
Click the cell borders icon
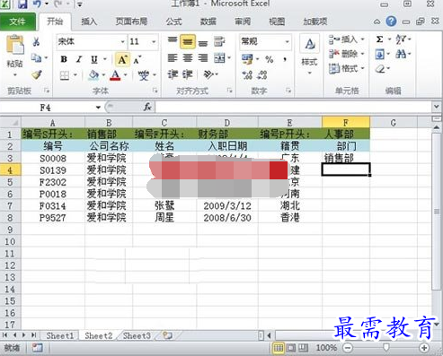coord(65,75)
